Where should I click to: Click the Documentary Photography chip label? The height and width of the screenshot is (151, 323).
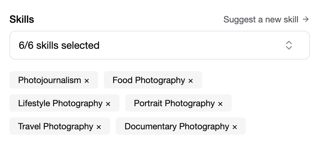pyautogui.click(x=177, y=127)
